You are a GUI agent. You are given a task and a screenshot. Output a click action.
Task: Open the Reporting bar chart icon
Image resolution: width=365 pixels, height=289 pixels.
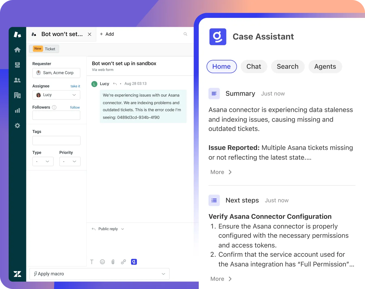17,111
